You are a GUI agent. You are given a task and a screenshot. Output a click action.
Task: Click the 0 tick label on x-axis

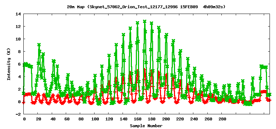(24, 119)
